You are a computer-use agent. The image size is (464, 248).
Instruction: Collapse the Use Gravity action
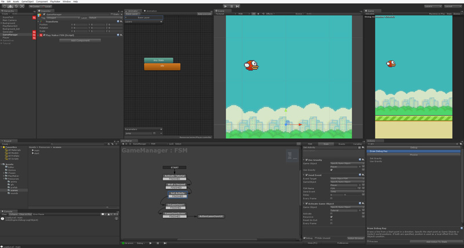coord(303,160)
